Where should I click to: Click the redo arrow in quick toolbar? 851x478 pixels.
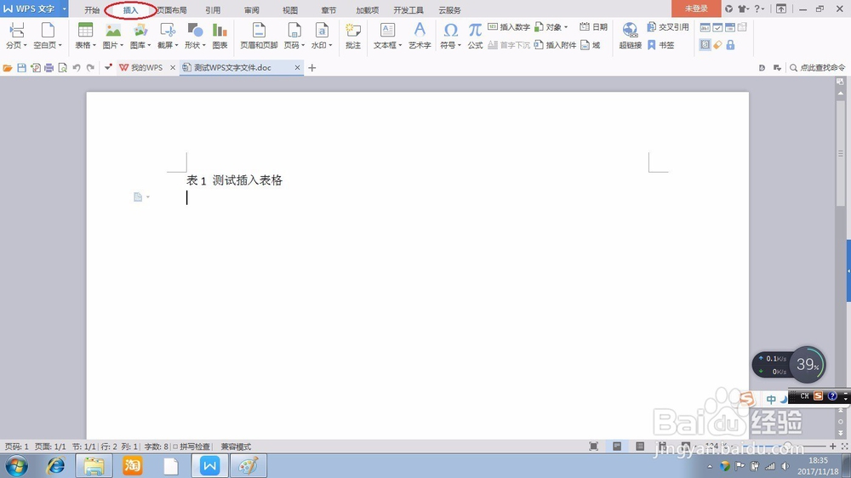[91, 68]
